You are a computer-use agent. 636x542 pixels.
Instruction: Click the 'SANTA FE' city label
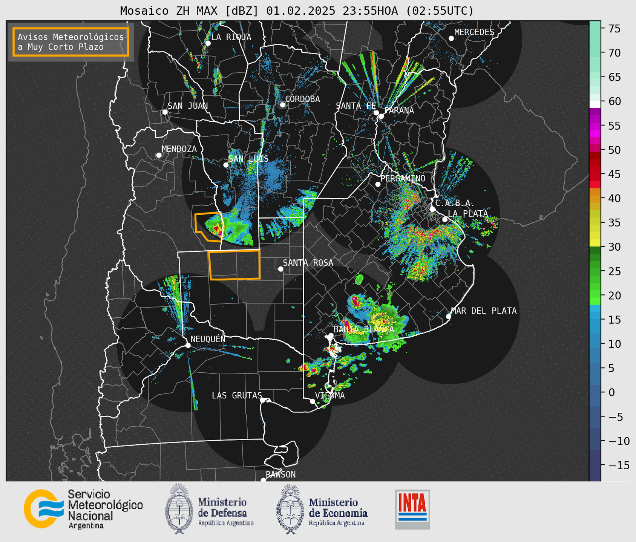[x=356, y=106]
